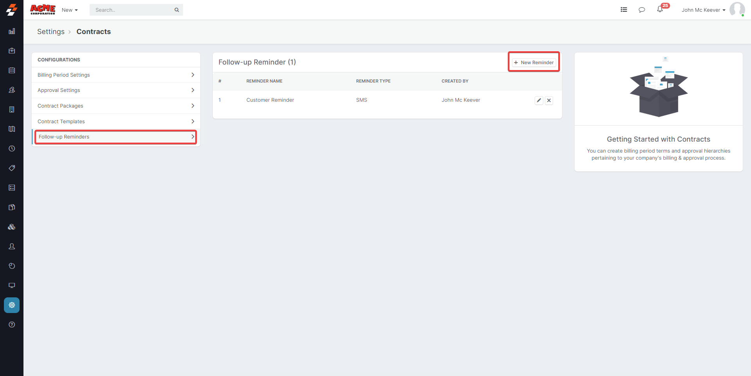Image resolution: width=751 pixels, height=376 pixels.
Task: Click into the Search field
Action: [136, 10]
